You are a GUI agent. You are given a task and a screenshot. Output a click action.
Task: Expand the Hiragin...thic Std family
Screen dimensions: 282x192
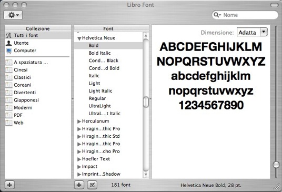click(79, 136)
